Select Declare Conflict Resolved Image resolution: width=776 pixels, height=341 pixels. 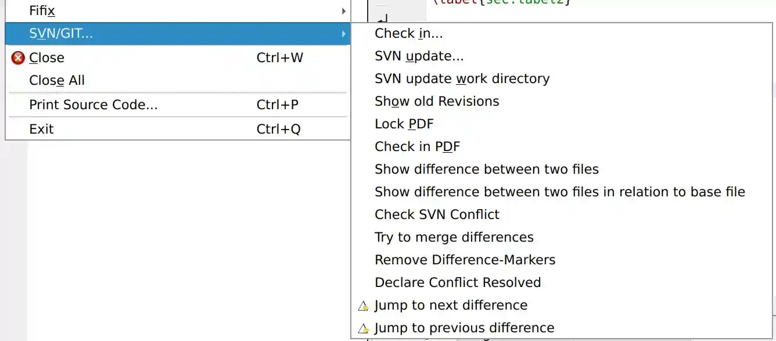tap(458, 282)
